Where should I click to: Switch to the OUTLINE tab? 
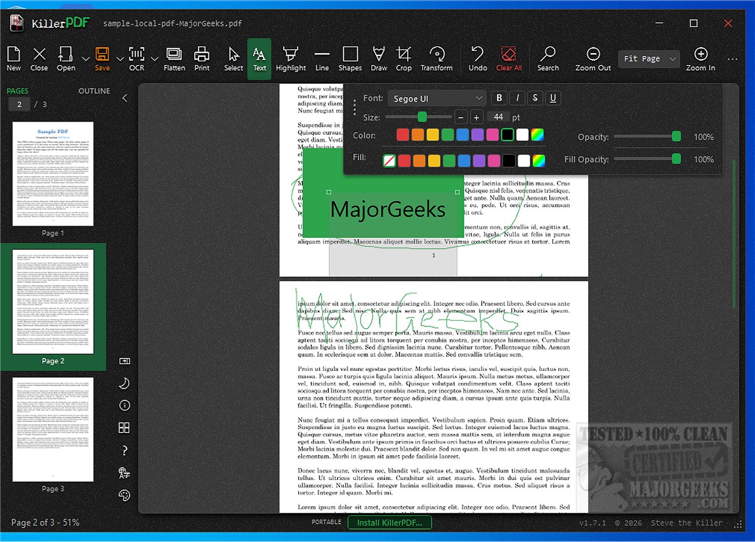coord(94,91)
